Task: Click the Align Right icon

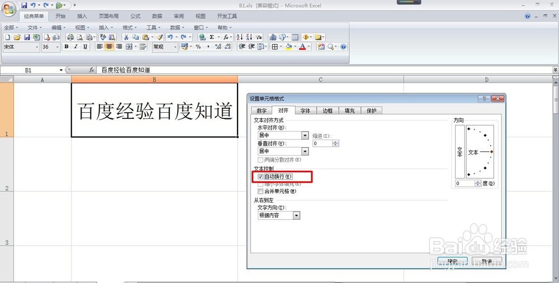Action: click(x=119, y=47)
